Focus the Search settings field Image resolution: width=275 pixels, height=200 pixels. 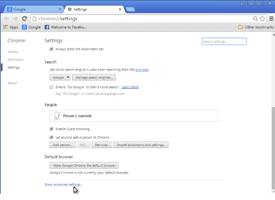click(224, 41)
